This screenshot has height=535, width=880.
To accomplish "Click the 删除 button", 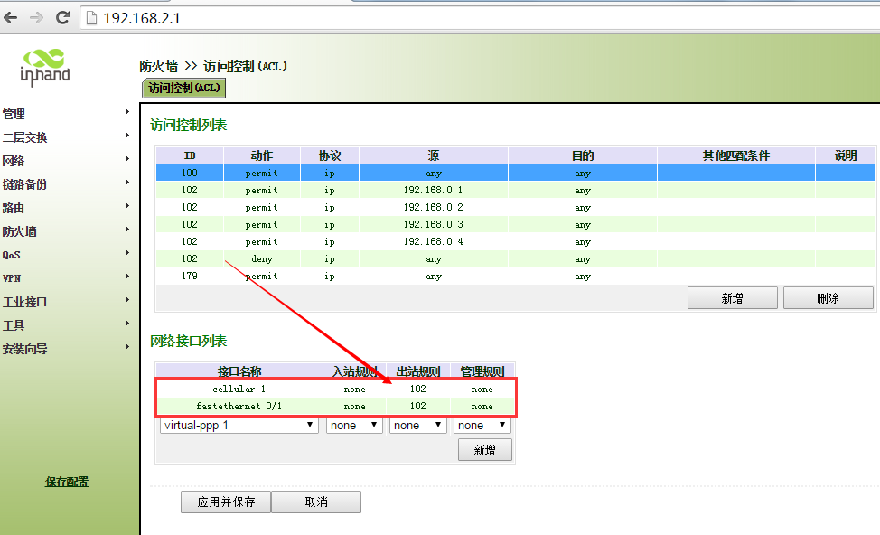I will pos(828,298).
